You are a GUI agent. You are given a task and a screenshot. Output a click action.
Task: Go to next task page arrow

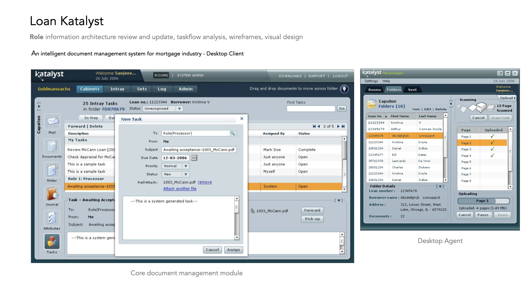[338, 127]
